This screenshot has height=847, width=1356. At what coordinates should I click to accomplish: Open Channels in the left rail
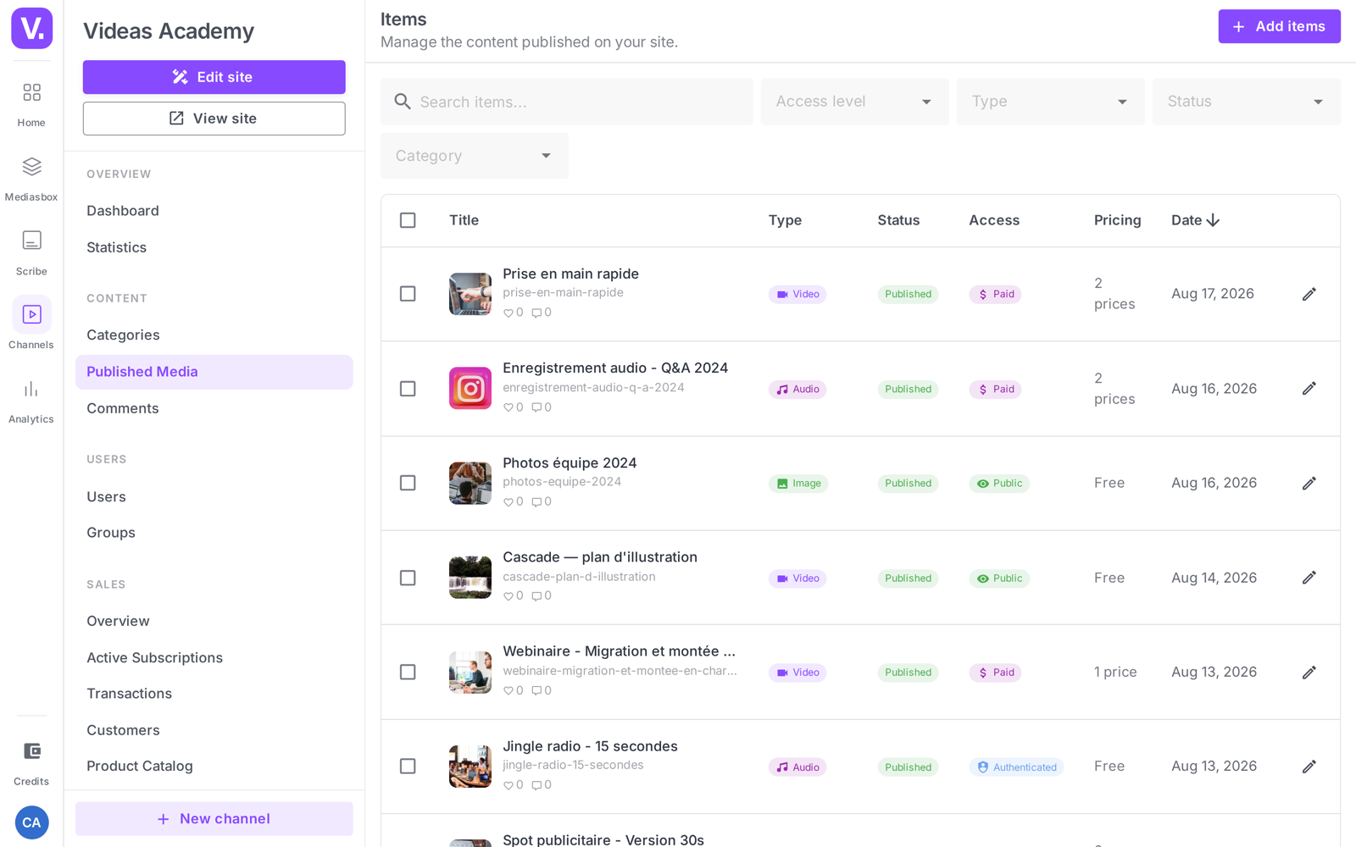coord(31,323)
